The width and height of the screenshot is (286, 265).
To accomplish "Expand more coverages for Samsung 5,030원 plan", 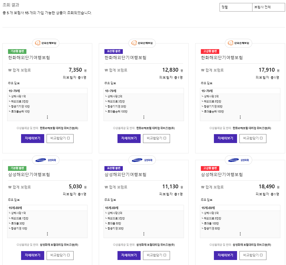I will [47, 234].
